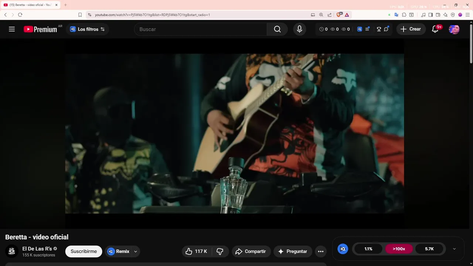Viewport: 473px width, 266px height.
Task: Start voice search with microphone icon
Action: coord(299,29)
